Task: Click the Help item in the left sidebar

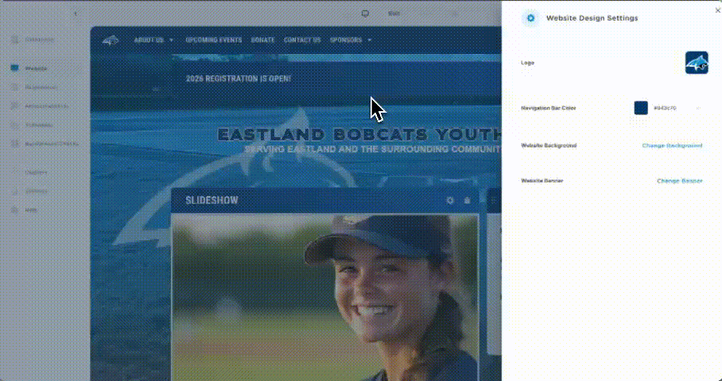Action: click(30, 210)
